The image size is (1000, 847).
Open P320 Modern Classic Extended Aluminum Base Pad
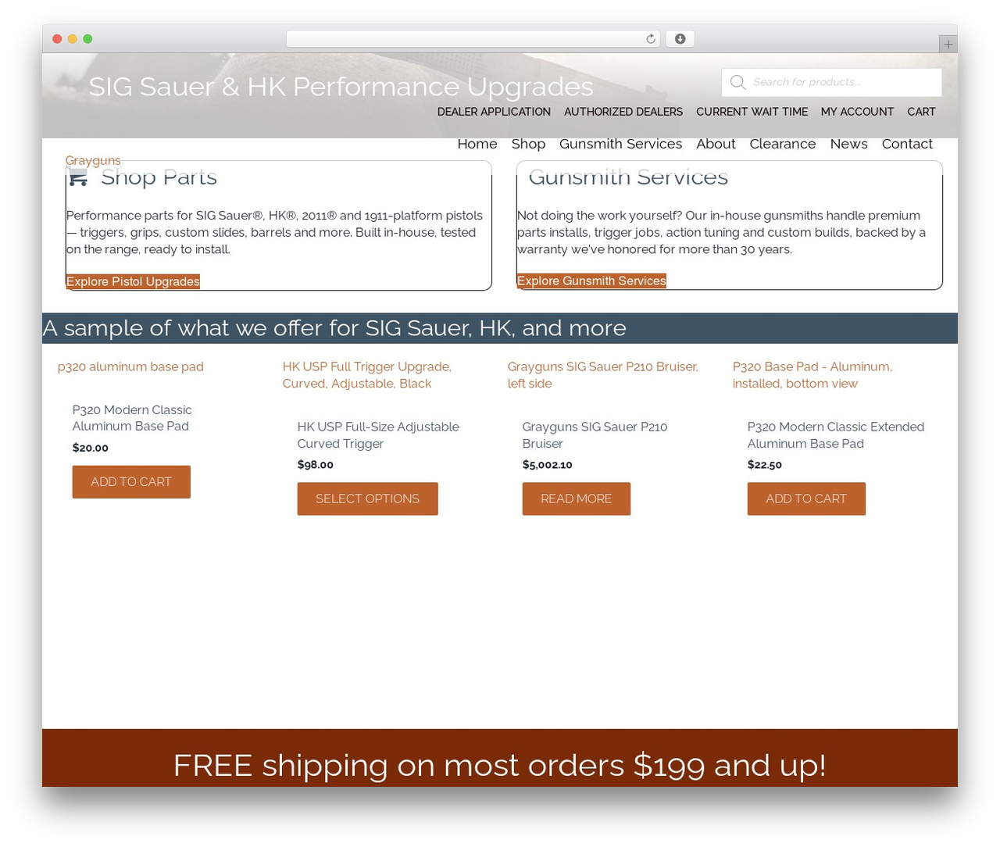(836, 435)
